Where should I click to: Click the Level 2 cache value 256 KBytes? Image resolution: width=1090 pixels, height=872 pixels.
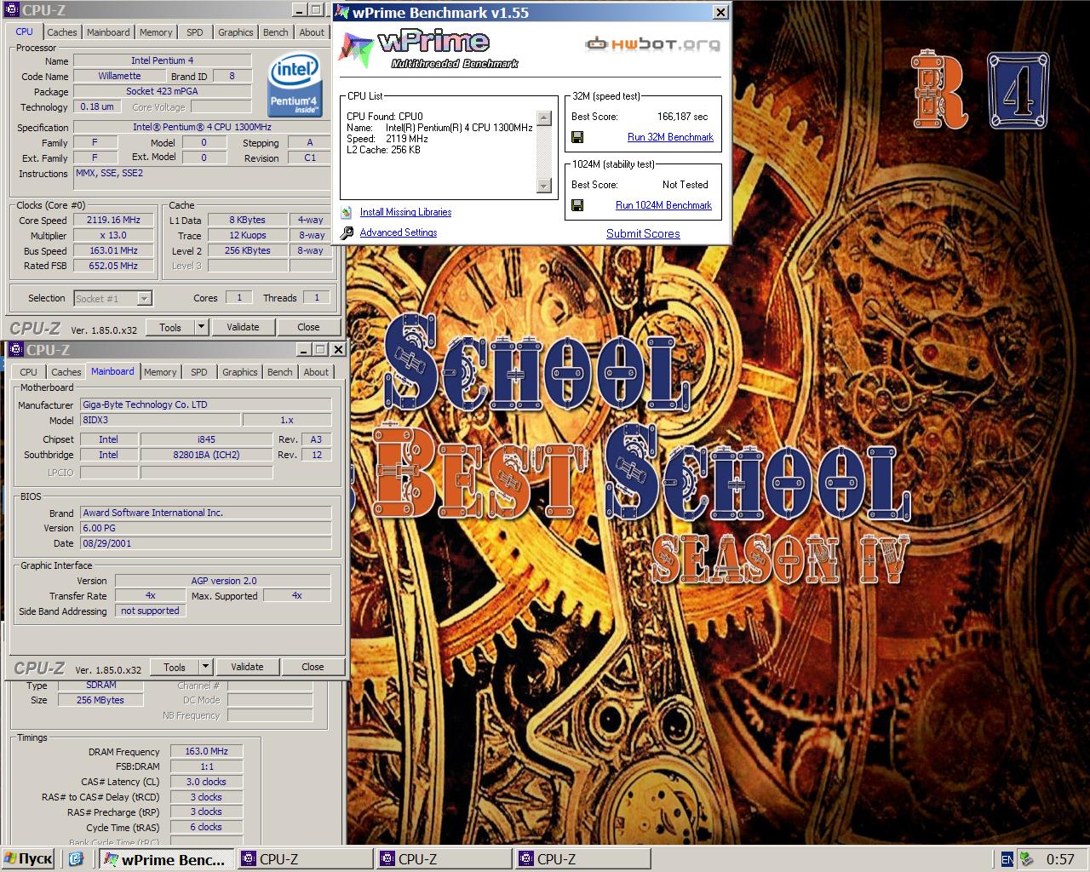[x=248, y=250]
